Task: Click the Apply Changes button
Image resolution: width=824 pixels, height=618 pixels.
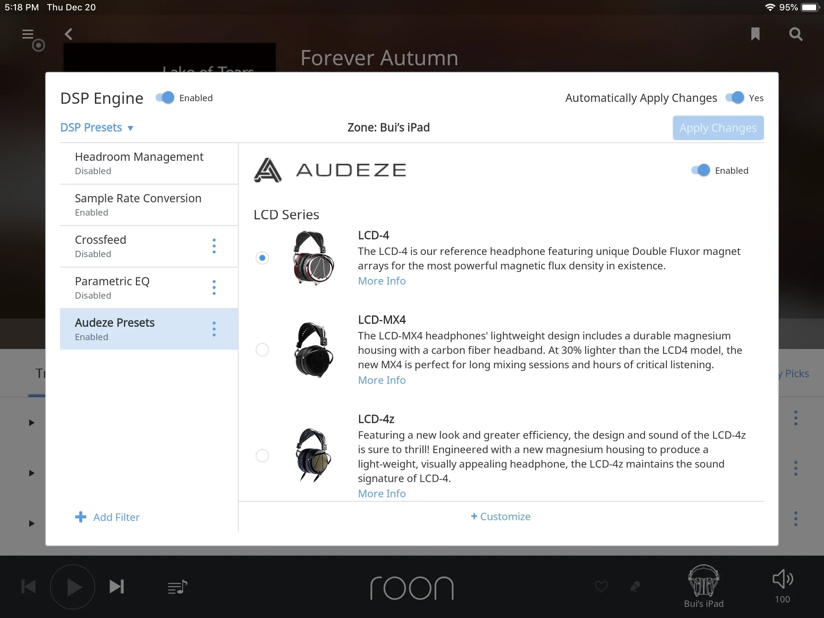Action: point(718,128)
